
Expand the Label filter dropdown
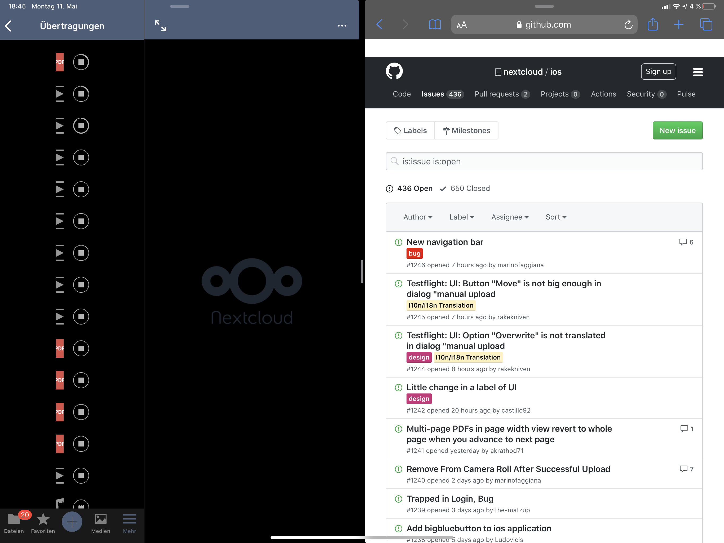click(x=461, y=217)
